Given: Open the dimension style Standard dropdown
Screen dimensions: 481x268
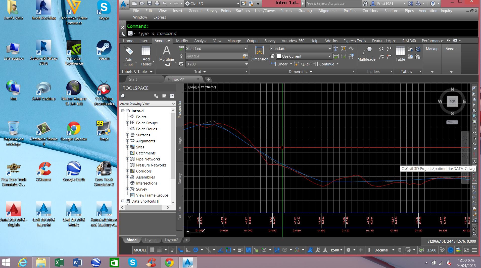Looking at the screenshot, I should point(301,48).
